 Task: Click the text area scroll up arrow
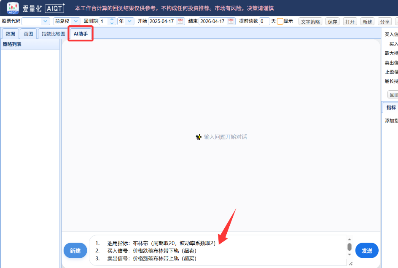pyautogui.click(x=350, y=239)
